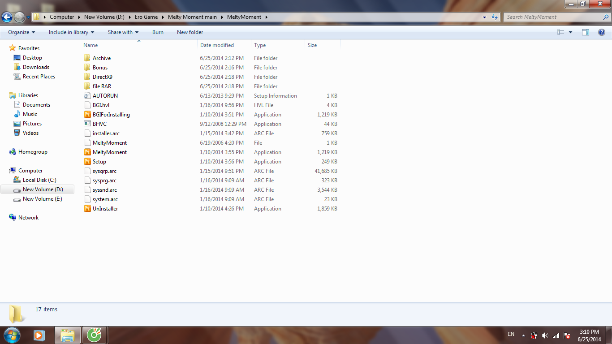Screen dimensions: 612x344
Task: Click the EN language indicator in taskbar
Action: click(511, 334)
